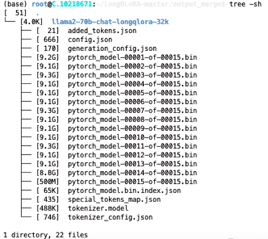
Task: Click the [ 170] size of generation_config.json
Action: click(x=48, y=49)
